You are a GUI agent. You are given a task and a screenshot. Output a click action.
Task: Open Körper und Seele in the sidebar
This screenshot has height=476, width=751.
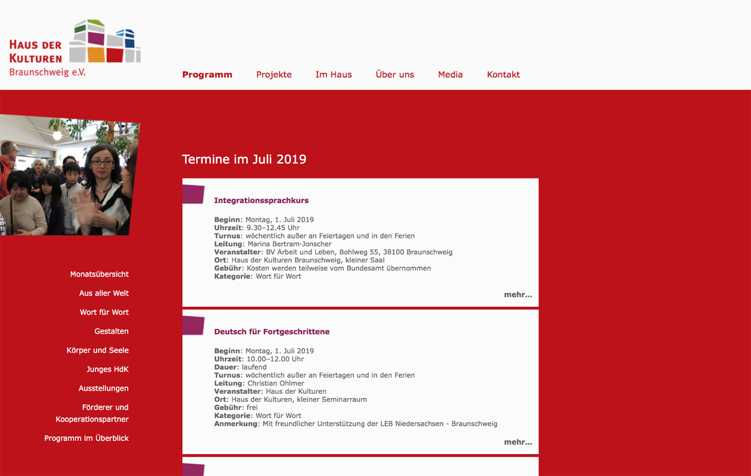[x=98, y=350]
